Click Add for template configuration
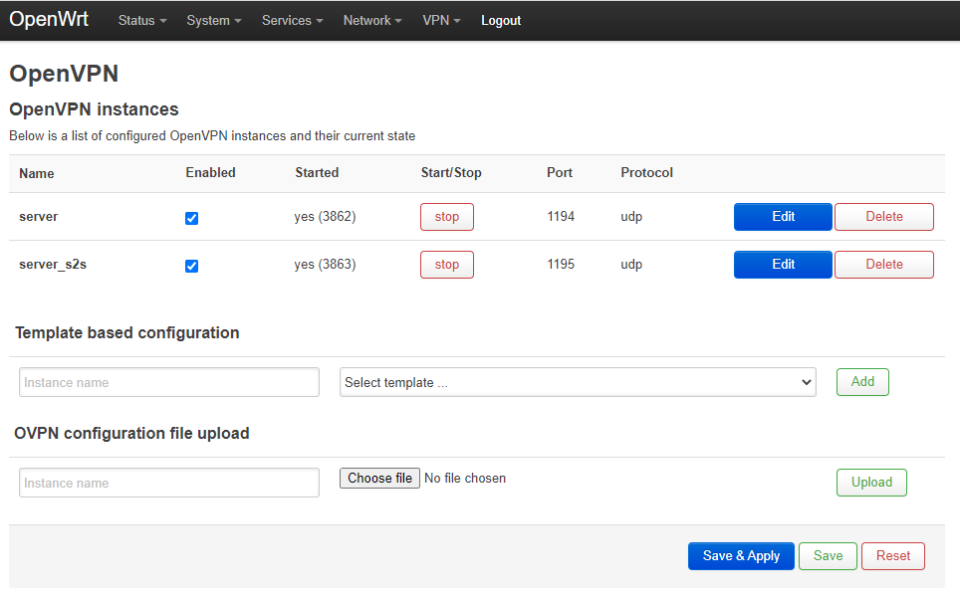 coord(862,382)
